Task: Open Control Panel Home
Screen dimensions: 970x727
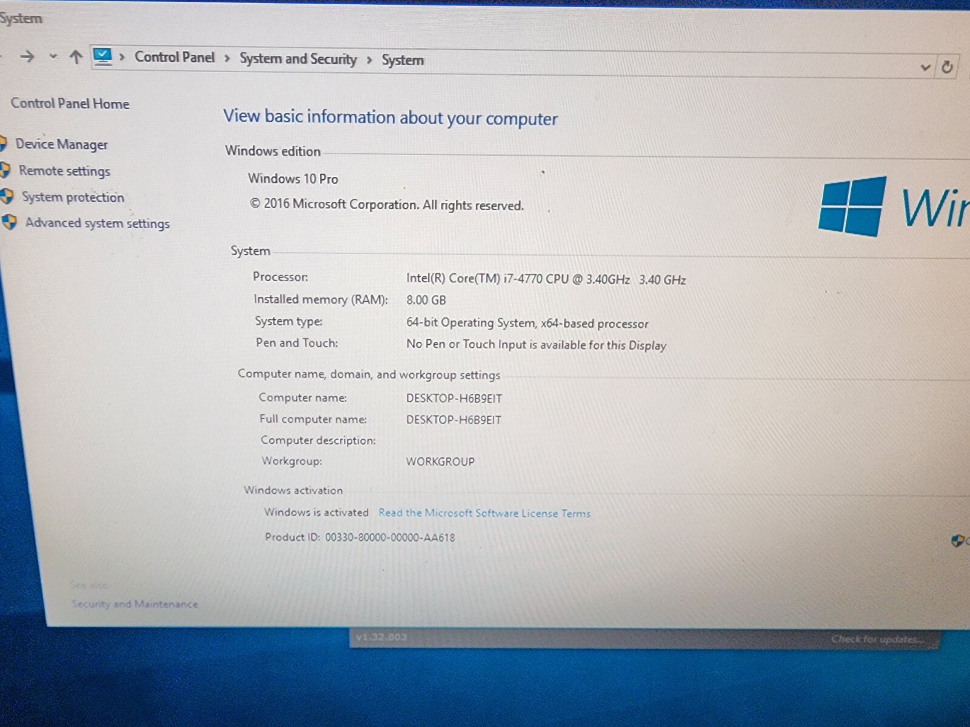Action: coord(70,104)
